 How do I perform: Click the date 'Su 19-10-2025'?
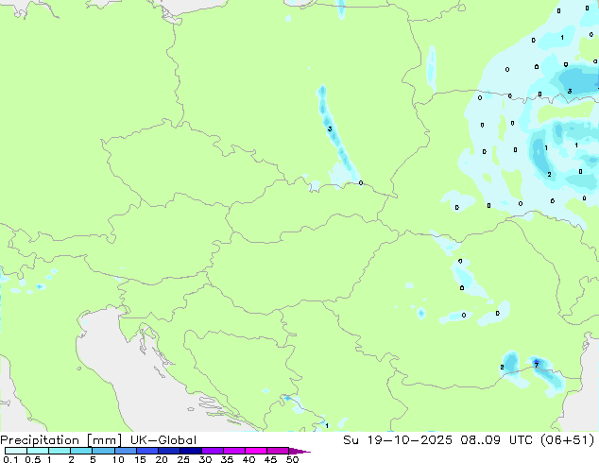coord(398,440)
